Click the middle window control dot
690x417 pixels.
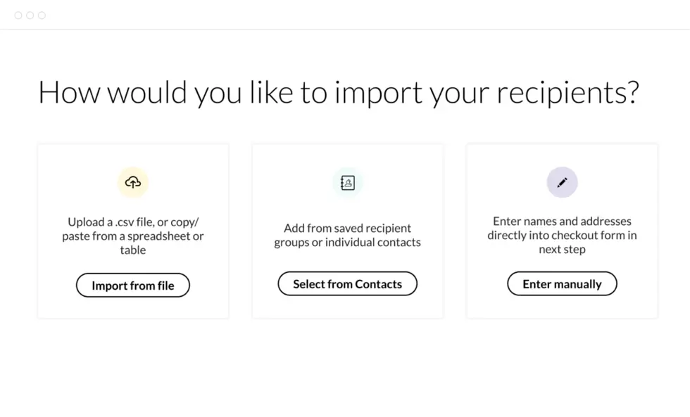pyautogui.click(x=30, y=15)
